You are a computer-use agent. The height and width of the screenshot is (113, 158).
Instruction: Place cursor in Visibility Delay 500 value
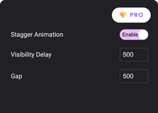tap(128, 55)
